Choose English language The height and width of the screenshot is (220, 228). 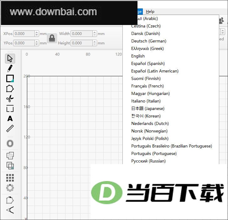coord(171,56)
